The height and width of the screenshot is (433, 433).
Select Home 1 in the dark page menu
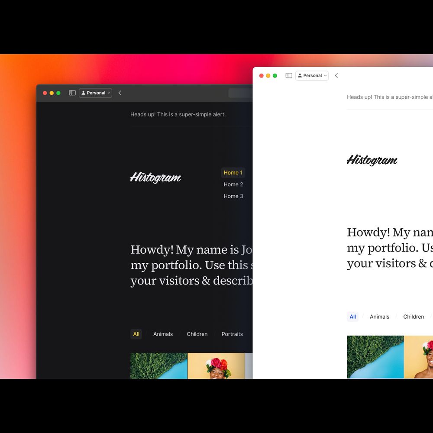click(x=233, y=173)
